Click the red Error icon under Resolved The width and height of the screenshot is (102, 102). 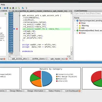80,33
